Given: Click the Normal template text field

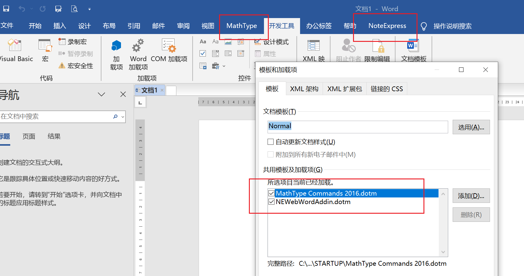Looking at the screenshot, I should pyautogui.click(x=358, y=127).
